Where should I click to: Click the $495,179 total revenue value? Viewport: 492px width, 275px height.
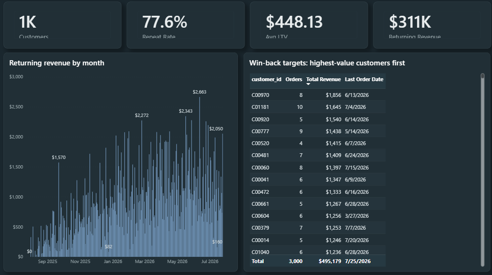[330, 261]
